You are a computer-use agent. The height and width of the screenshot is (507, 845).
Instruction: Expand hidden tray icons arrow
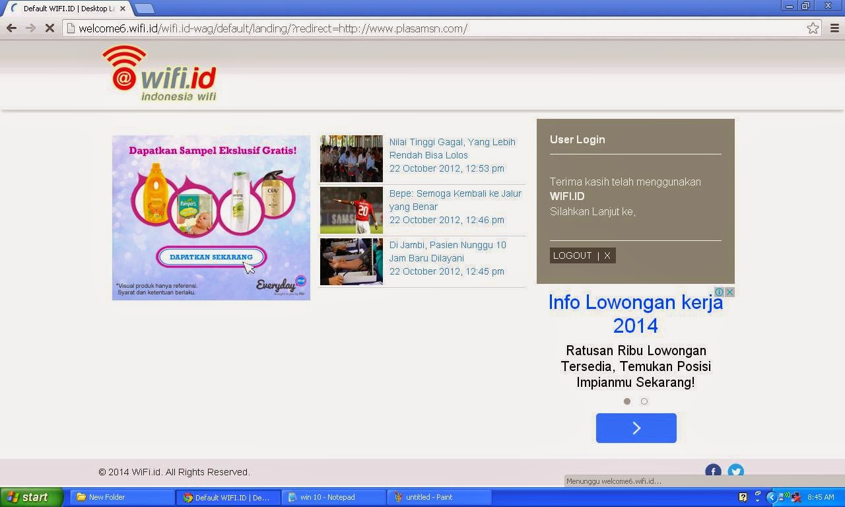[771, 497]
